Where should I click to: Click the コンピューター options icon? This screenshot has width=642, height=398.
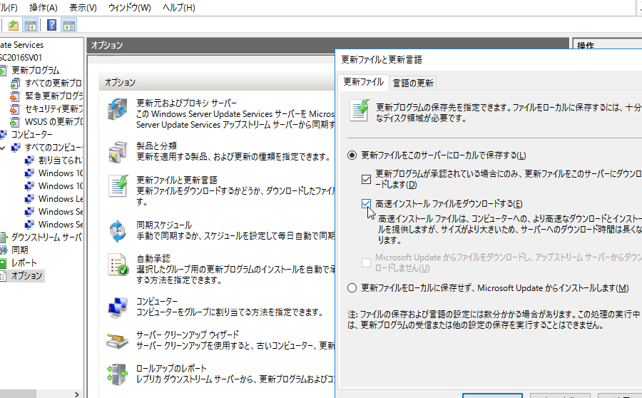tap(117, 307)
